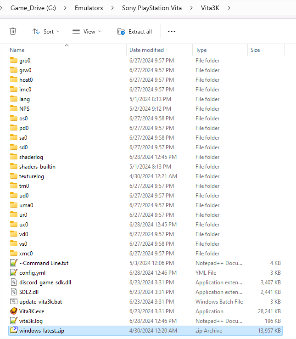Click the 28,241 KB size of Vita3K.exe
This screenshot has width=296, height=339.
(269, 311)
